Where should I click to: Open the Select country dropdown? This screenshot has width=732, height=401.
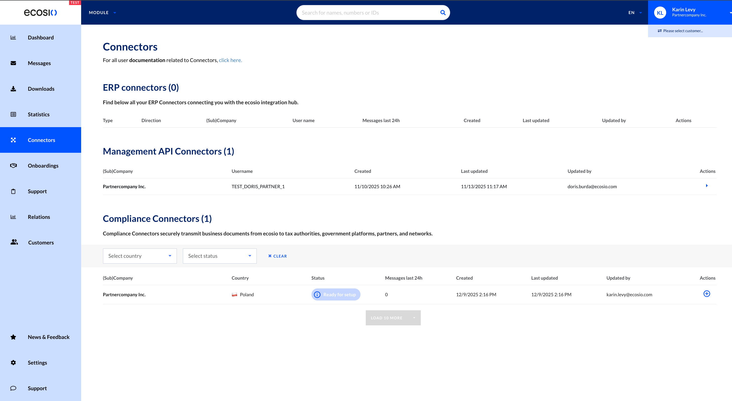coord(139,256)
